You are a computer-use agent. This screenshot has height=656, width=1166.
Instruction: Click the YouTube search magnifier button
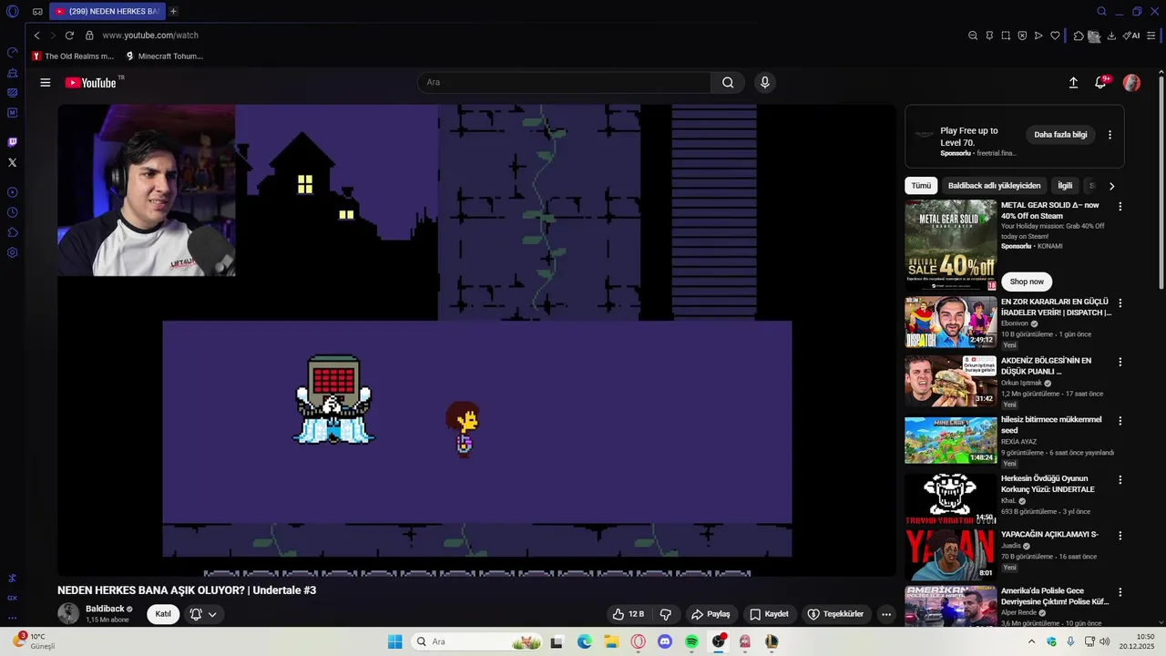point(728,83)
